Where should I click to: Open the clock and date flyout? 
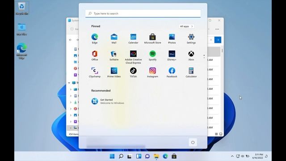pyautogui.click(x=257, y=156)
